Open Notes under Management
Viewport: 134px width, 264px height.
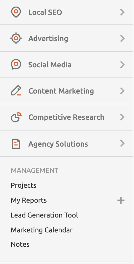point(20,244)
